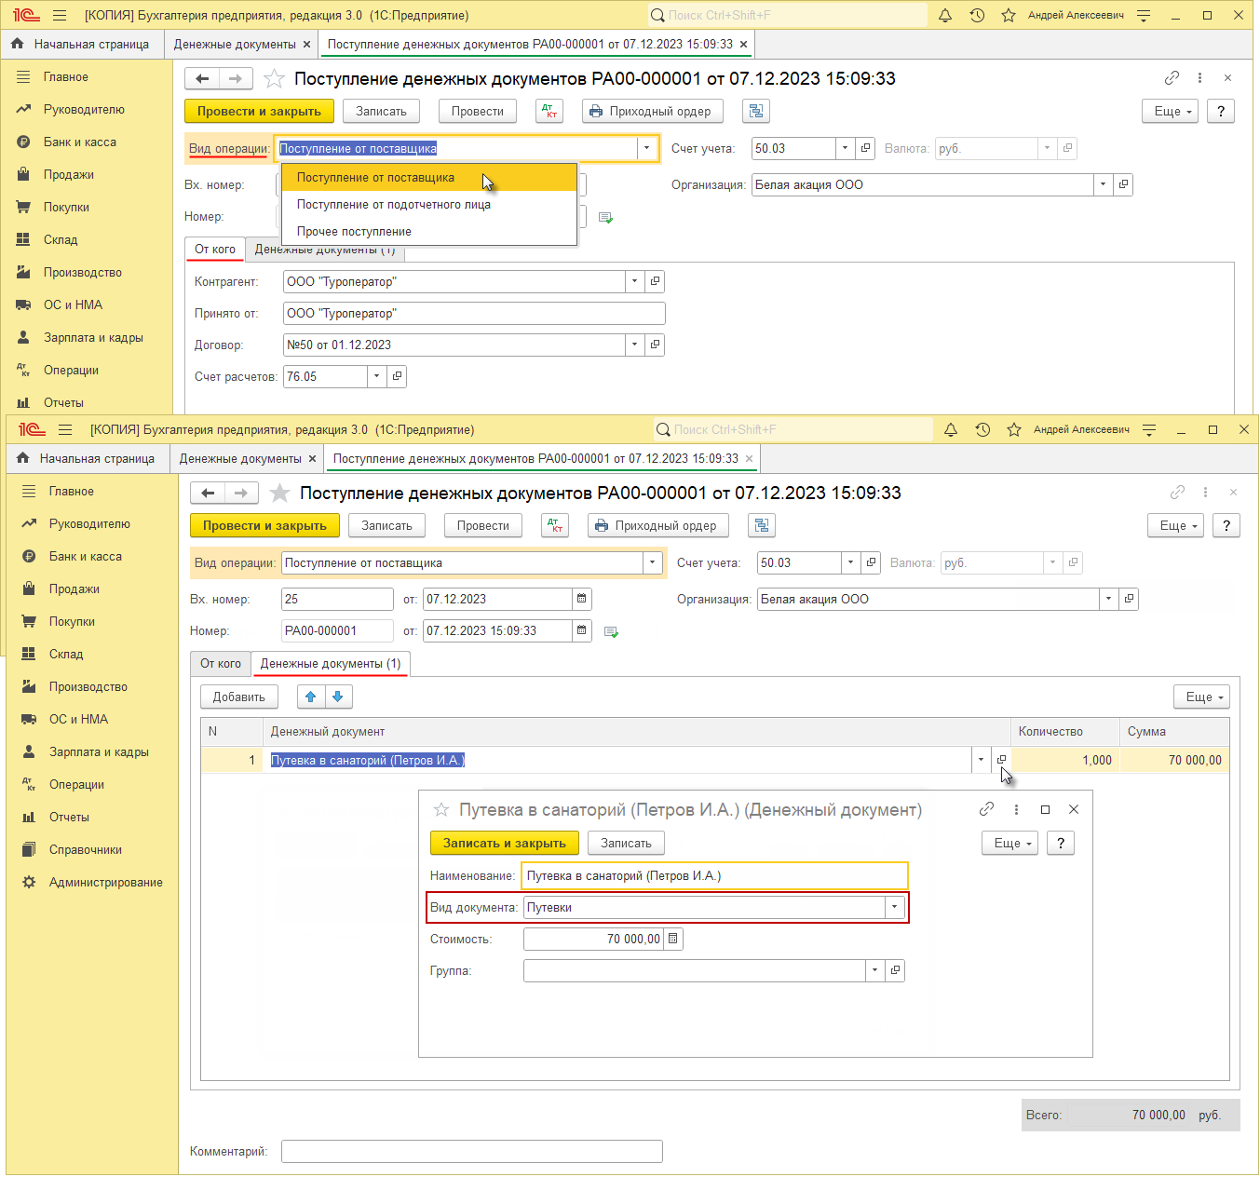Expand the Контрагент dropdown in the upper window
This screenshot has height=1177, width=1260.
tap(634, 281)
